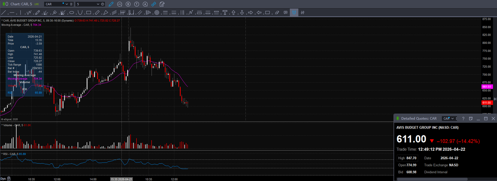Select the blue pencil drawing tool
Screen dimensions: 497x181
click(111, 4)
